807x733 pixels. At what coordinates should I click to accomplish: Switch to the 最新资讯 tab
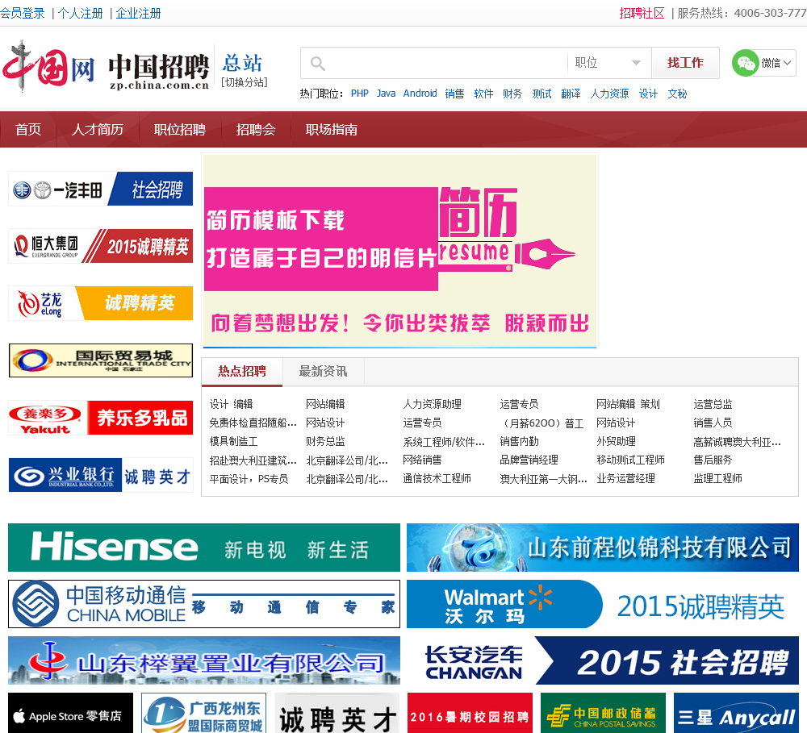pos(324,372)
